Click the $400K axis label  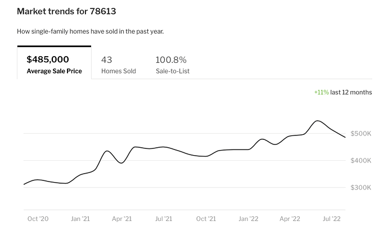click(x=361, y=161)
